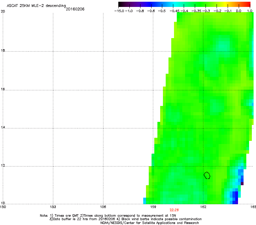
Task: Click the longitude label 150
Action: pyautogui.click(x=3, y=207)
